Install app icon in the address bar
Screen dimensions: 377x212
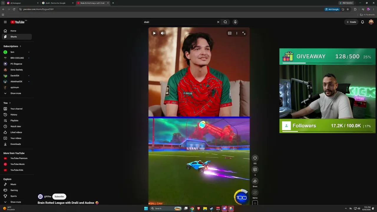tap(343, 9)
